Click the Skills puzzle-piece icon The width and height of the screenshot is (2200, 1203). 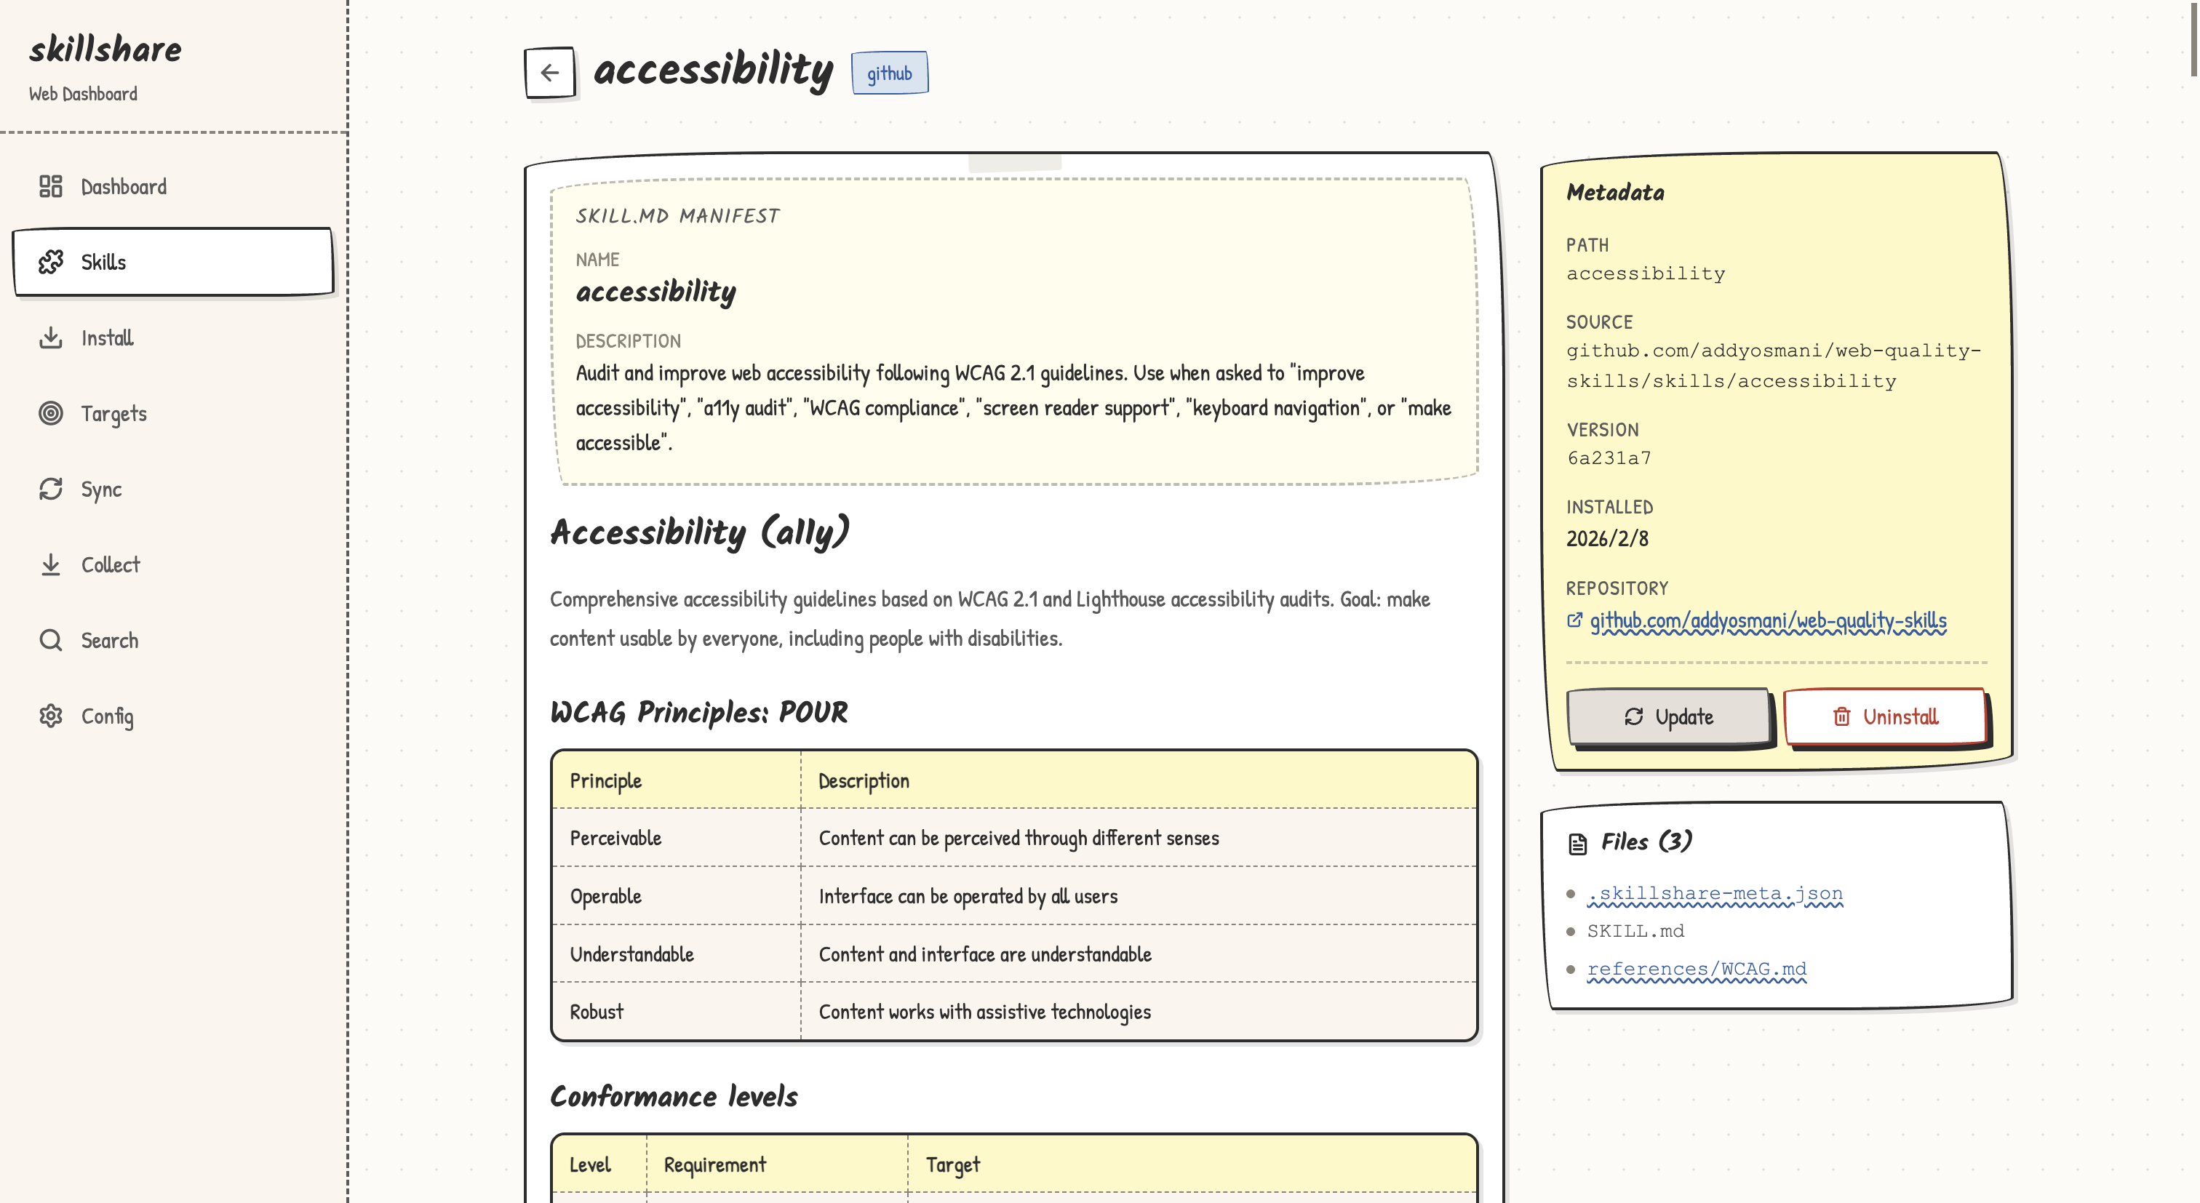point(51,262)
